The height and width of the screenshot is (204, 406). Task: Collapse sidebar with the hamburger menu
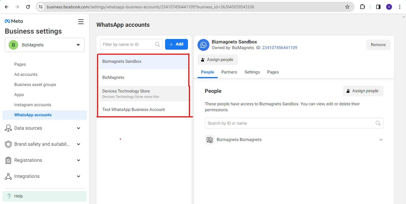[x=81, y=22]
